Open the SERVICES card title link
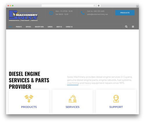Screen dimensions: 145x123 [72, 107]
